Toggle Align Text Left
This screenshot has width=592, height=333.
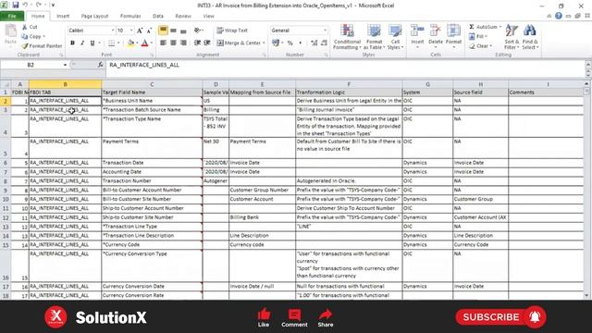pyautogui.click(x=163, y=43)
